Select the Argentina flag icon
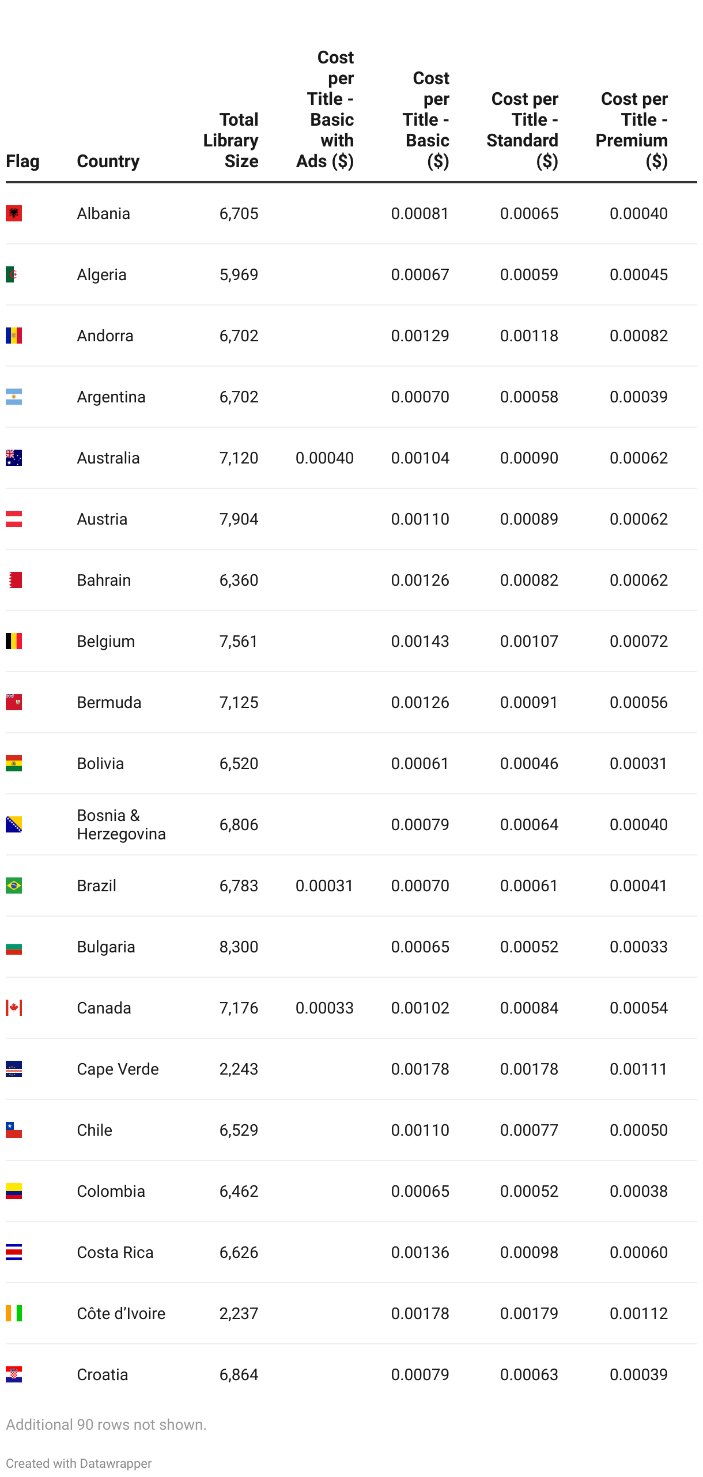Screen dimensions: 703x1477 coord(14,397)
